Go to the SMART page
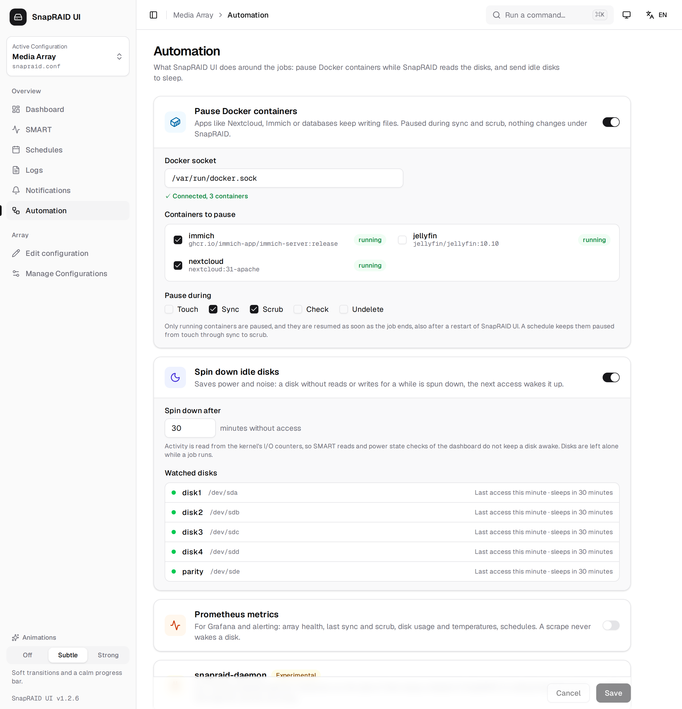682x709 pixels. [68, 130]
